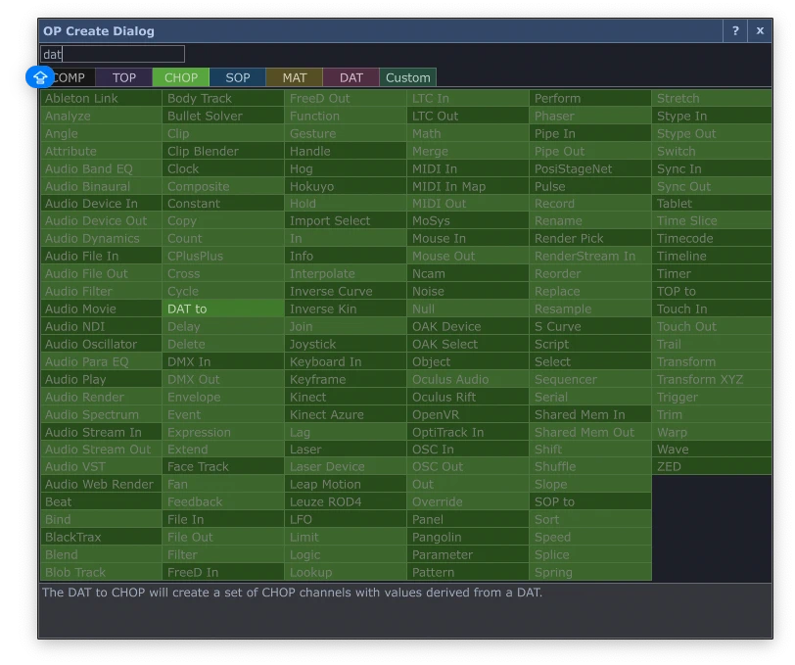
Task: Open the Custom tab
Action: [407, 77]
